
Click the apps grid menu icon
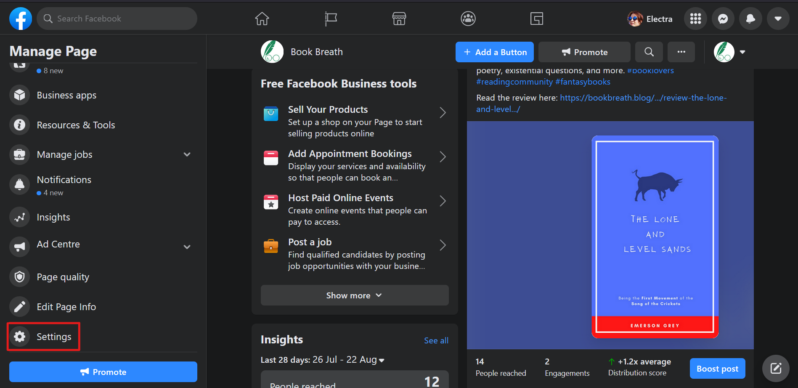point(696,19)
